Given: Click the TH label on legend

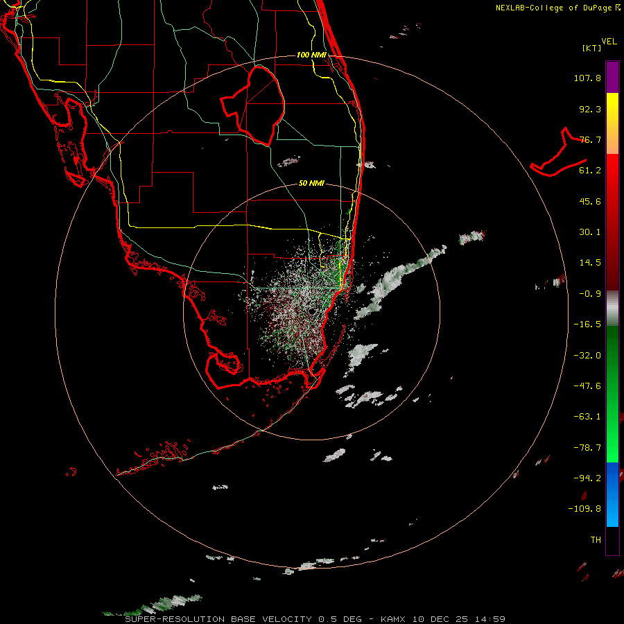Looking at the screenshot, I should [596, 540].
